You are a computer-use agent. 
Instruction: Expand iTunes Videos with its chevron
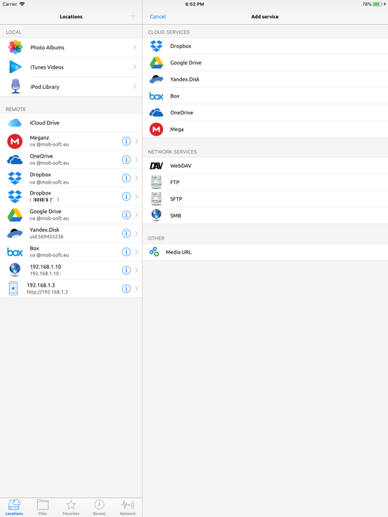[x=135, y=67]
